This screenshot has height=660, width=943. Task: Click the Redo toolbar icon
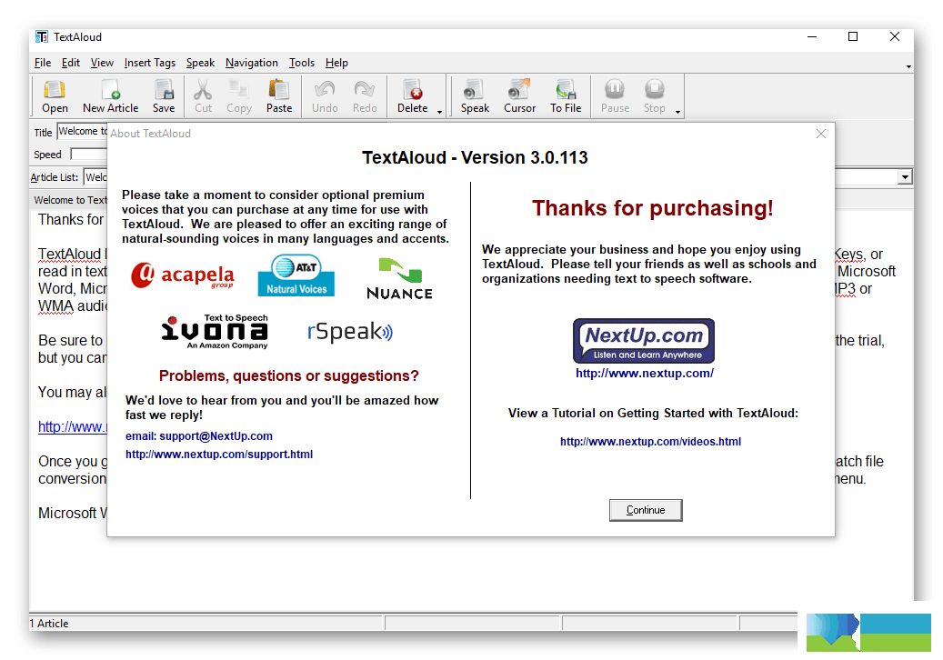365,96
